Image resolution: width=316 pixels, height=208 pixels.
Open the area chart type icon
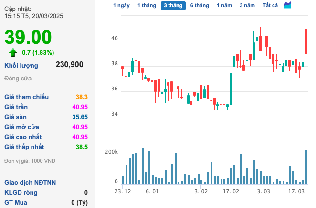click(x=287, y=5)
